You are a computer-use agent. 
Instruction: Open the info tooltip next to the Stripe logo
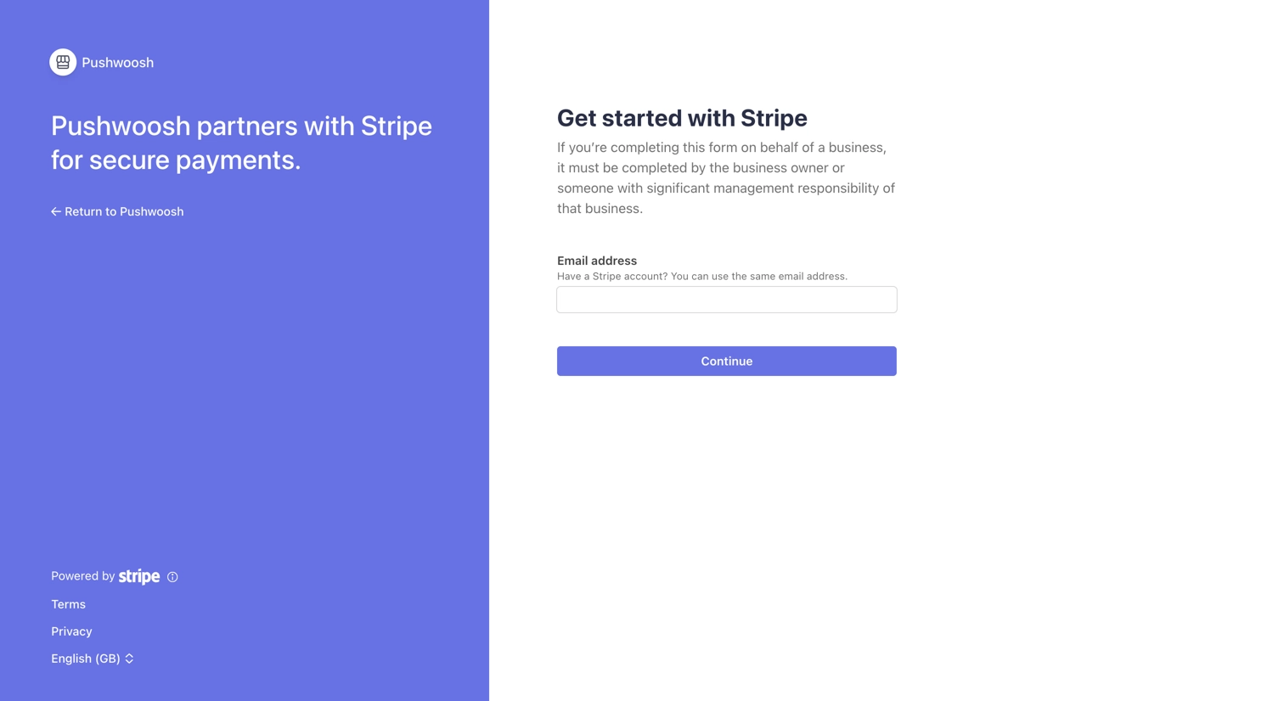(x=172, y=576)
